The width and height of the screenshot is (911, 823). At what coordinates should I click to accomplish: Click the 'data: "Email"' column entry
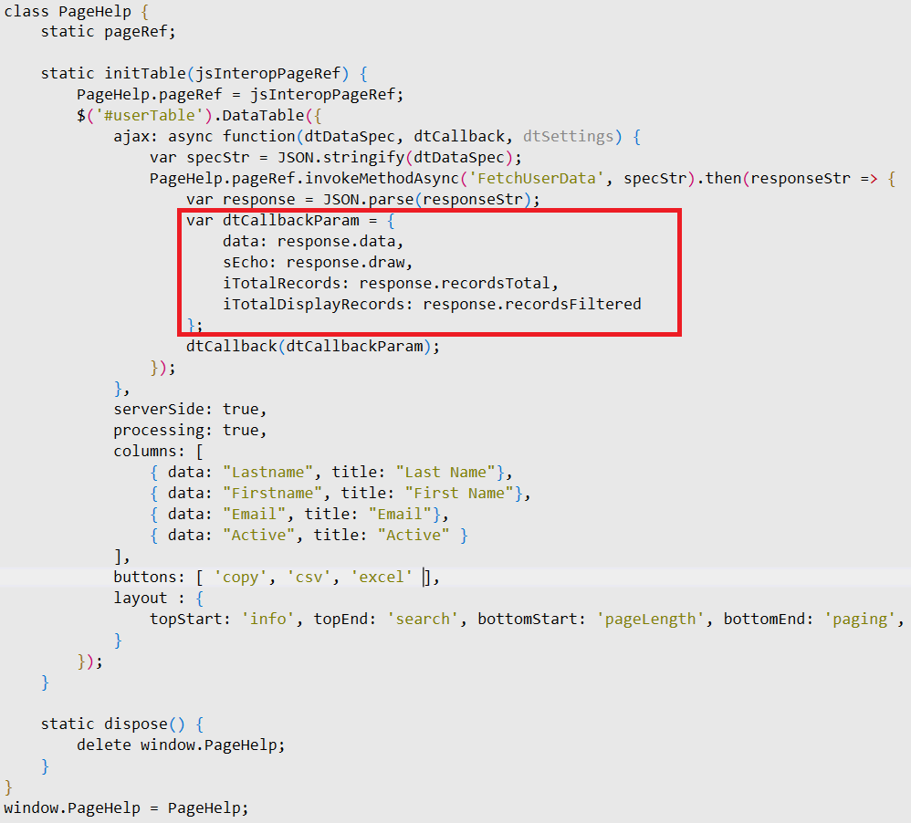226,514
